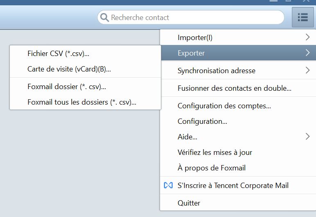
Task: Click the magnifier search icon
Action: tap(105, 18)
